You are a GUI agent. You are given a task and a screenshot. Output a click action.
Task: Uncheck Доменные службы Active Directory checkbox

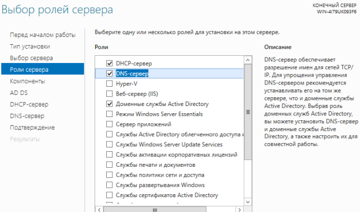[109, 104]
